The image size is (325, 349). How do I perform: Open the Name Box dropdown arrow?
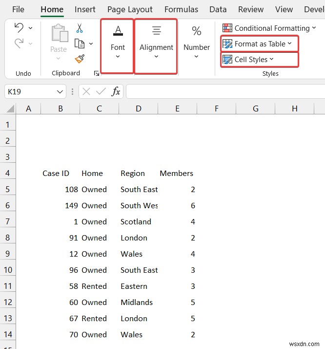60,91
